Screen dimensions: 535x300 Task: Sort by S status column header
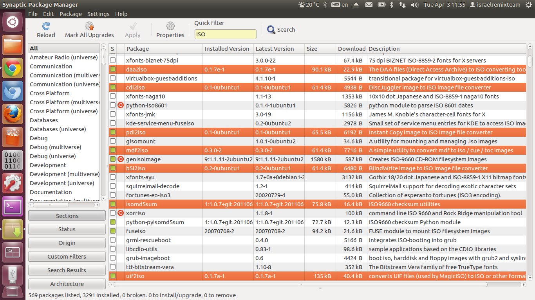coord(112,49)
